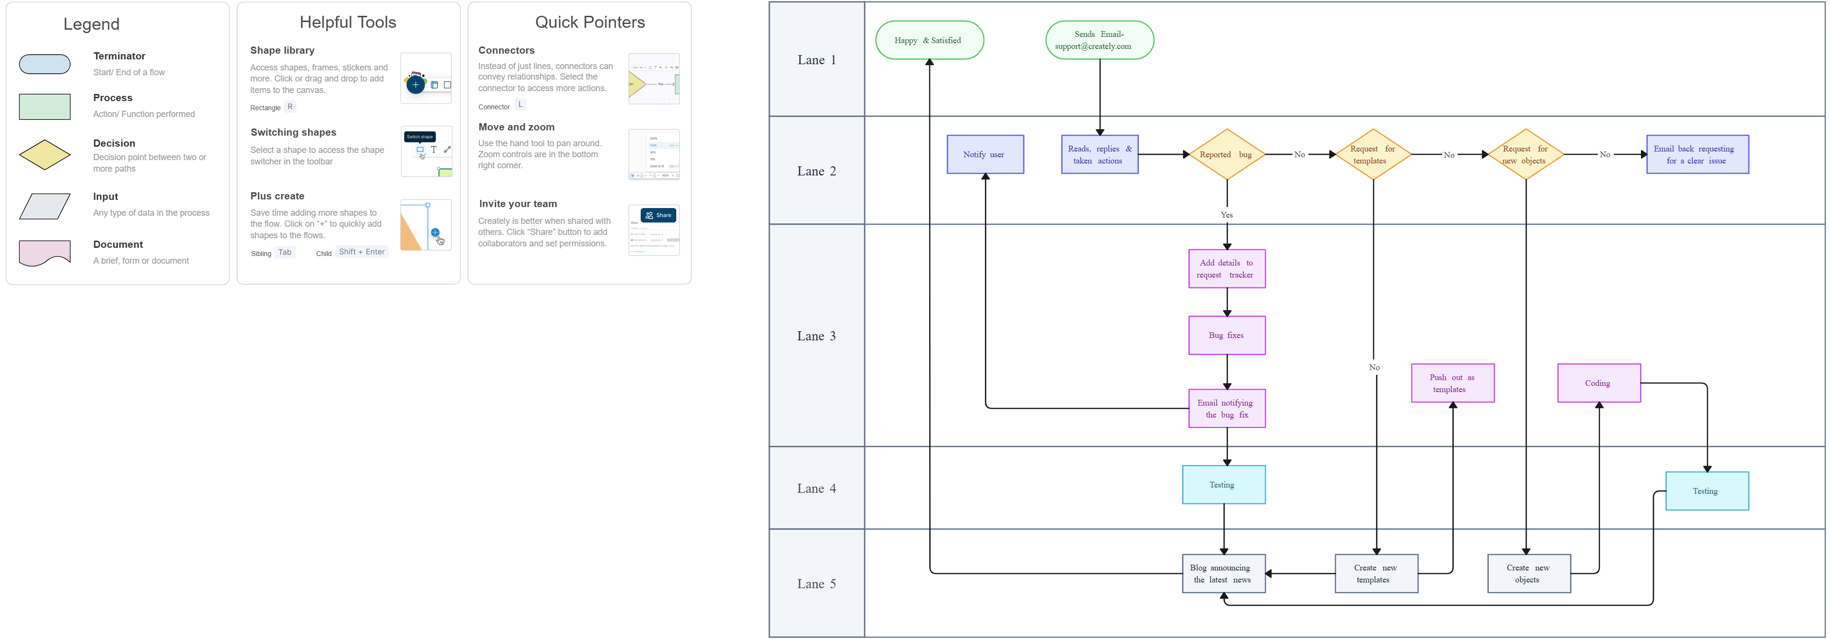The width and height of the screenshot is (1830, 639).
Task: Click the redo arrow icon in the zoom controls
Action: pyautogui.click(x=651, y=175)
